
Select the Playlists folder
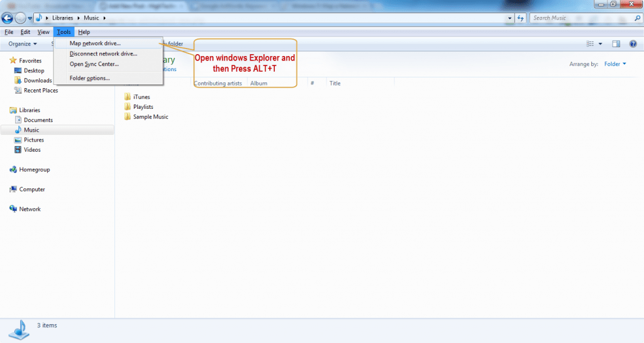(x=143, y=107)
